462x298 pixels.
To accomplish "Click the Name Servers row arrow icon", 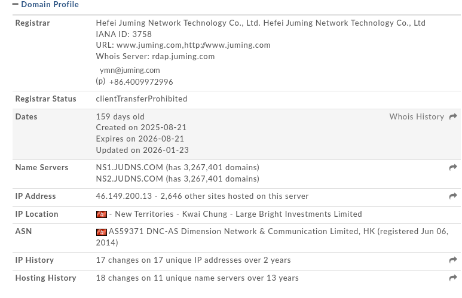I will point(453,168).
